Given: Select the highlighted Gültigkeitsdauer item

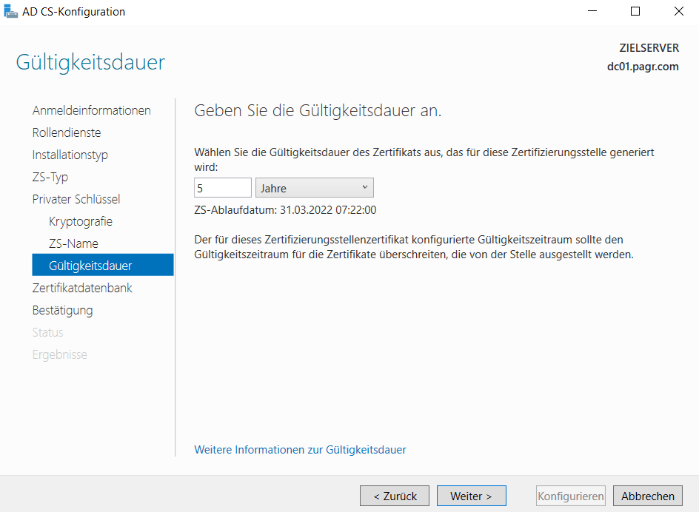Looking at the screenshot, I should (90, 266).
